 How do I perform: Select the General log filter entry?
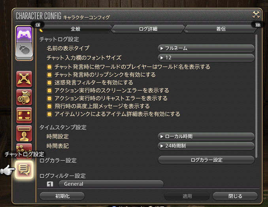click(x=111, y=184)
